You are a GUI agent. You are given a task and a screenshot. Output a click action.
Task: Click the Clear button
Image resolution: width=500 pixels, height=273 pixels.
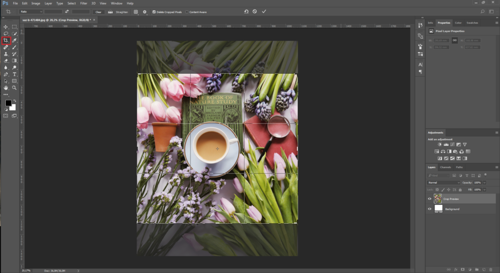pos(98,12)
